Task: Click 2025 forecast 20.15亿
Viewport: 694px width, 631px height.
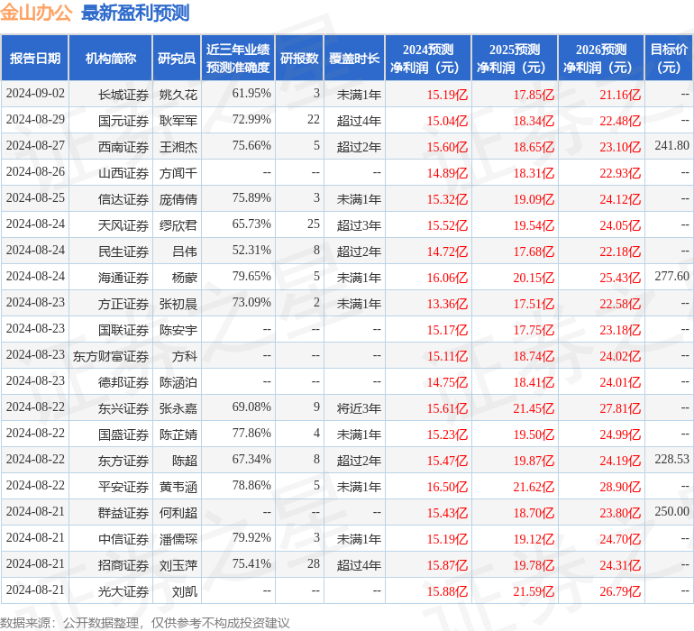Action: coord(534,278)
